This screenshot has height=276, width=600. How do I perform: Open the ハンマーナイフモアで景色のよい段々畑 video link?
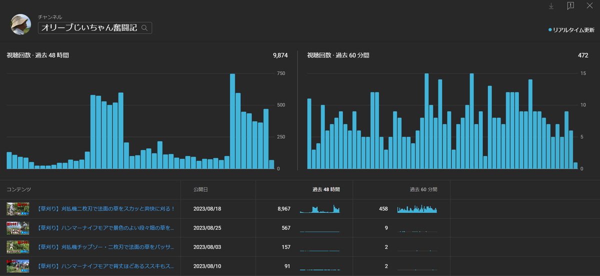point(106,228)
